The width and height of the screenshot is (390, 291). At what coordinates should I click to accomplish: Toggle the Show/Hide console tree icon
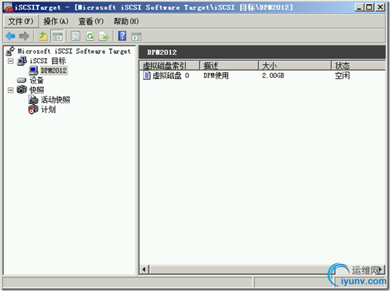click(58, 36)
